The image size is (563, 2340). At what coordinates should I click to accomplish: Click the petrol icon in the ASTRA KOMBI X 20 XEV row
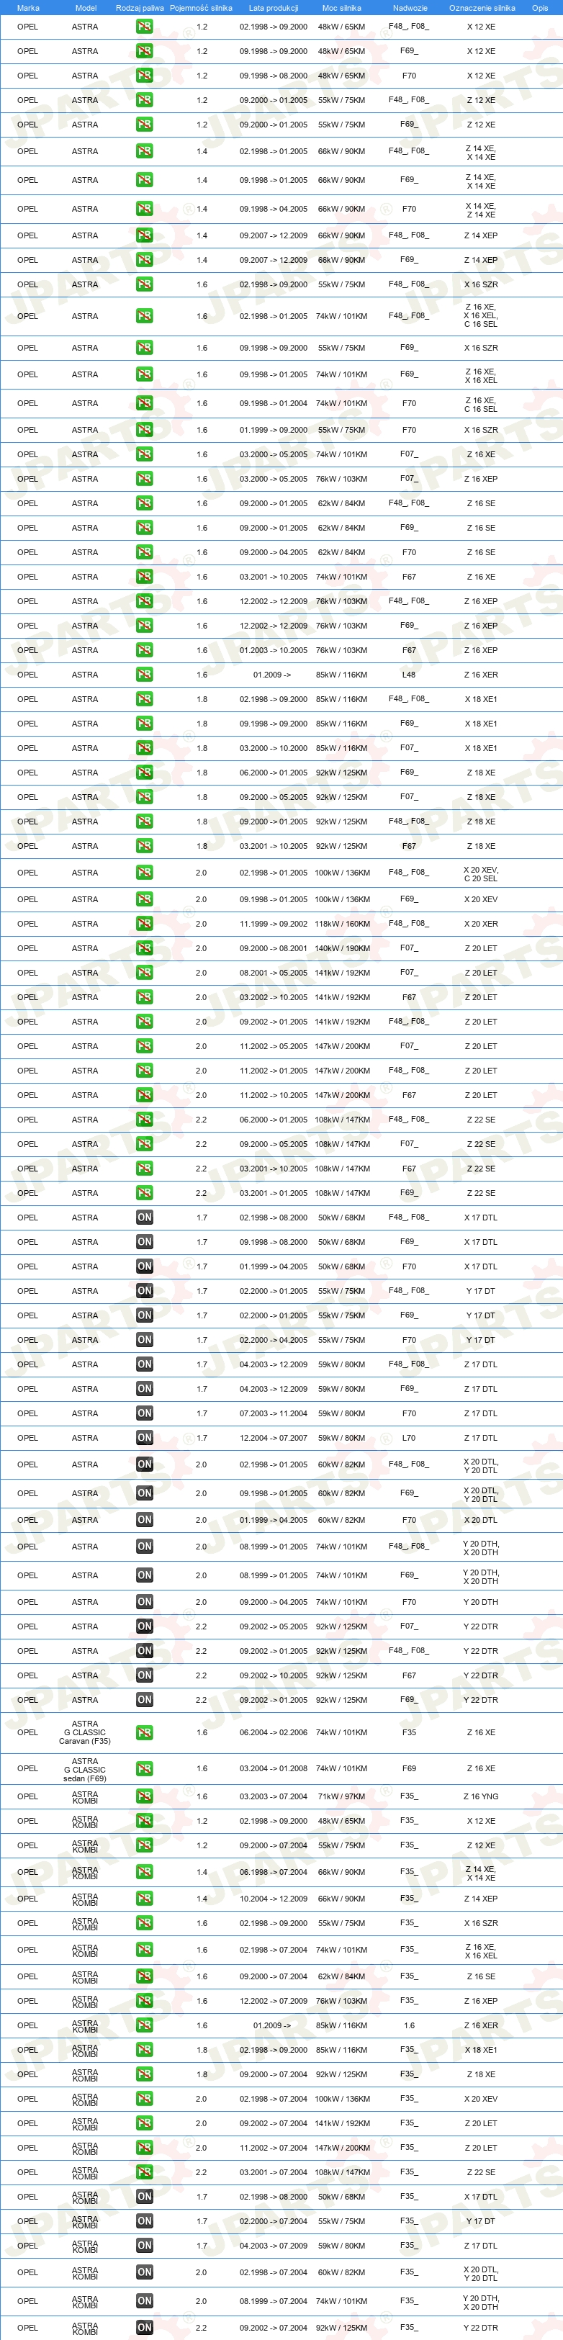tap(145, 2098)
